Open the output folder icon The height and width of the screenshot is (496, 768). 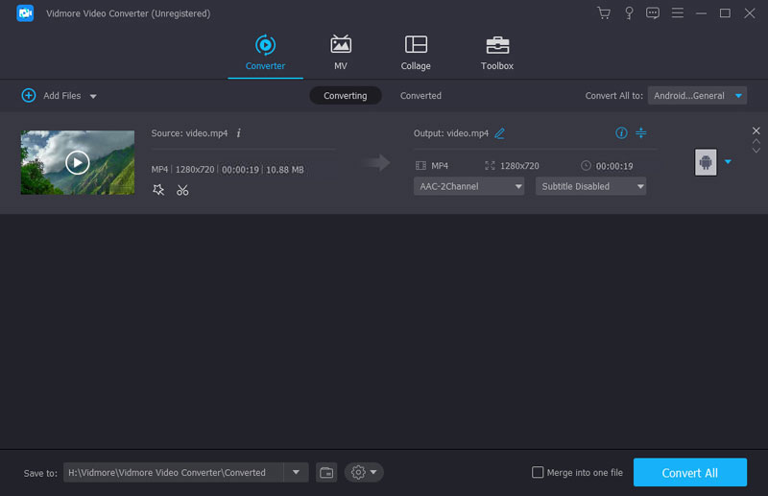pyautogui.click(x=326, y=472)
